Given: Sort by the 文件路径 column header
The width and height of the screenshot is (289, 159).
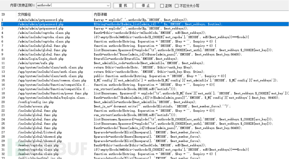Looking at the screenshot, I should click(24, 14).
